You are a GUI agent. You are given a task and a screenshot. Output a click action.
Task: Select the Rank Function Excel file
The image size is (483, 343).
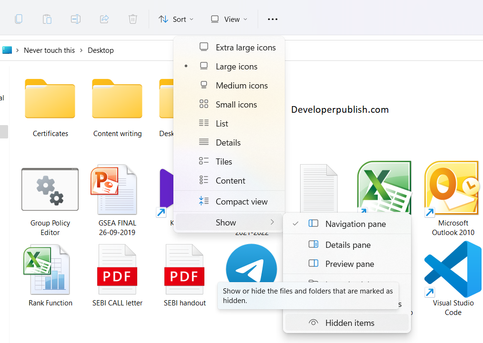pos(47,269)
